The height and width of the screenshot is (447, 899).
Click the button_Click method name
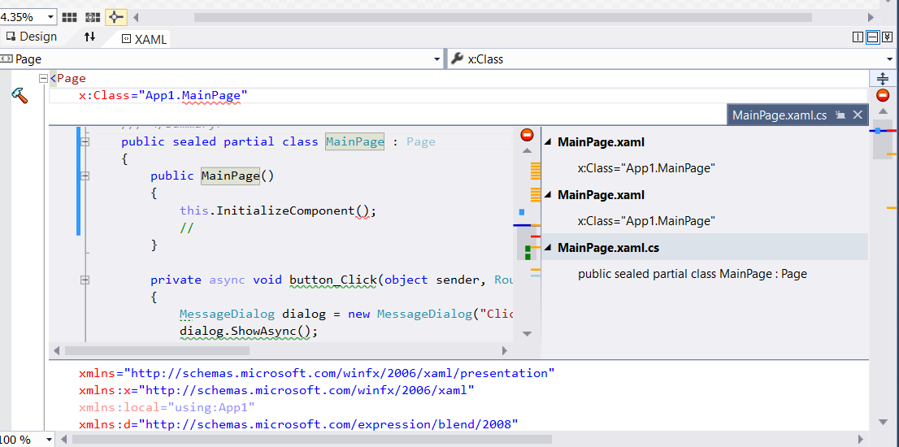(x=333, y=280)
